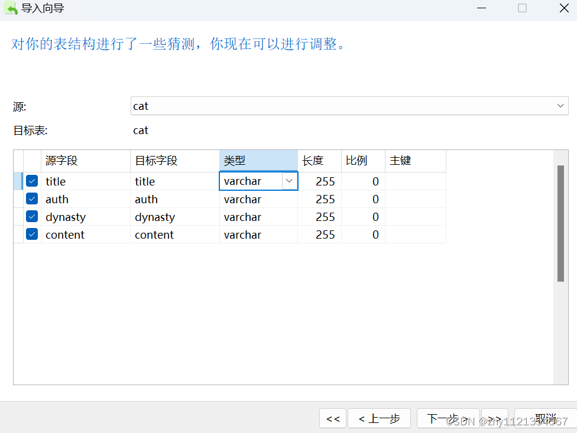Viewport: 577px width, 433px height.
Task: Open the source dropdown showing cat
Action: [x=560, y=106]
